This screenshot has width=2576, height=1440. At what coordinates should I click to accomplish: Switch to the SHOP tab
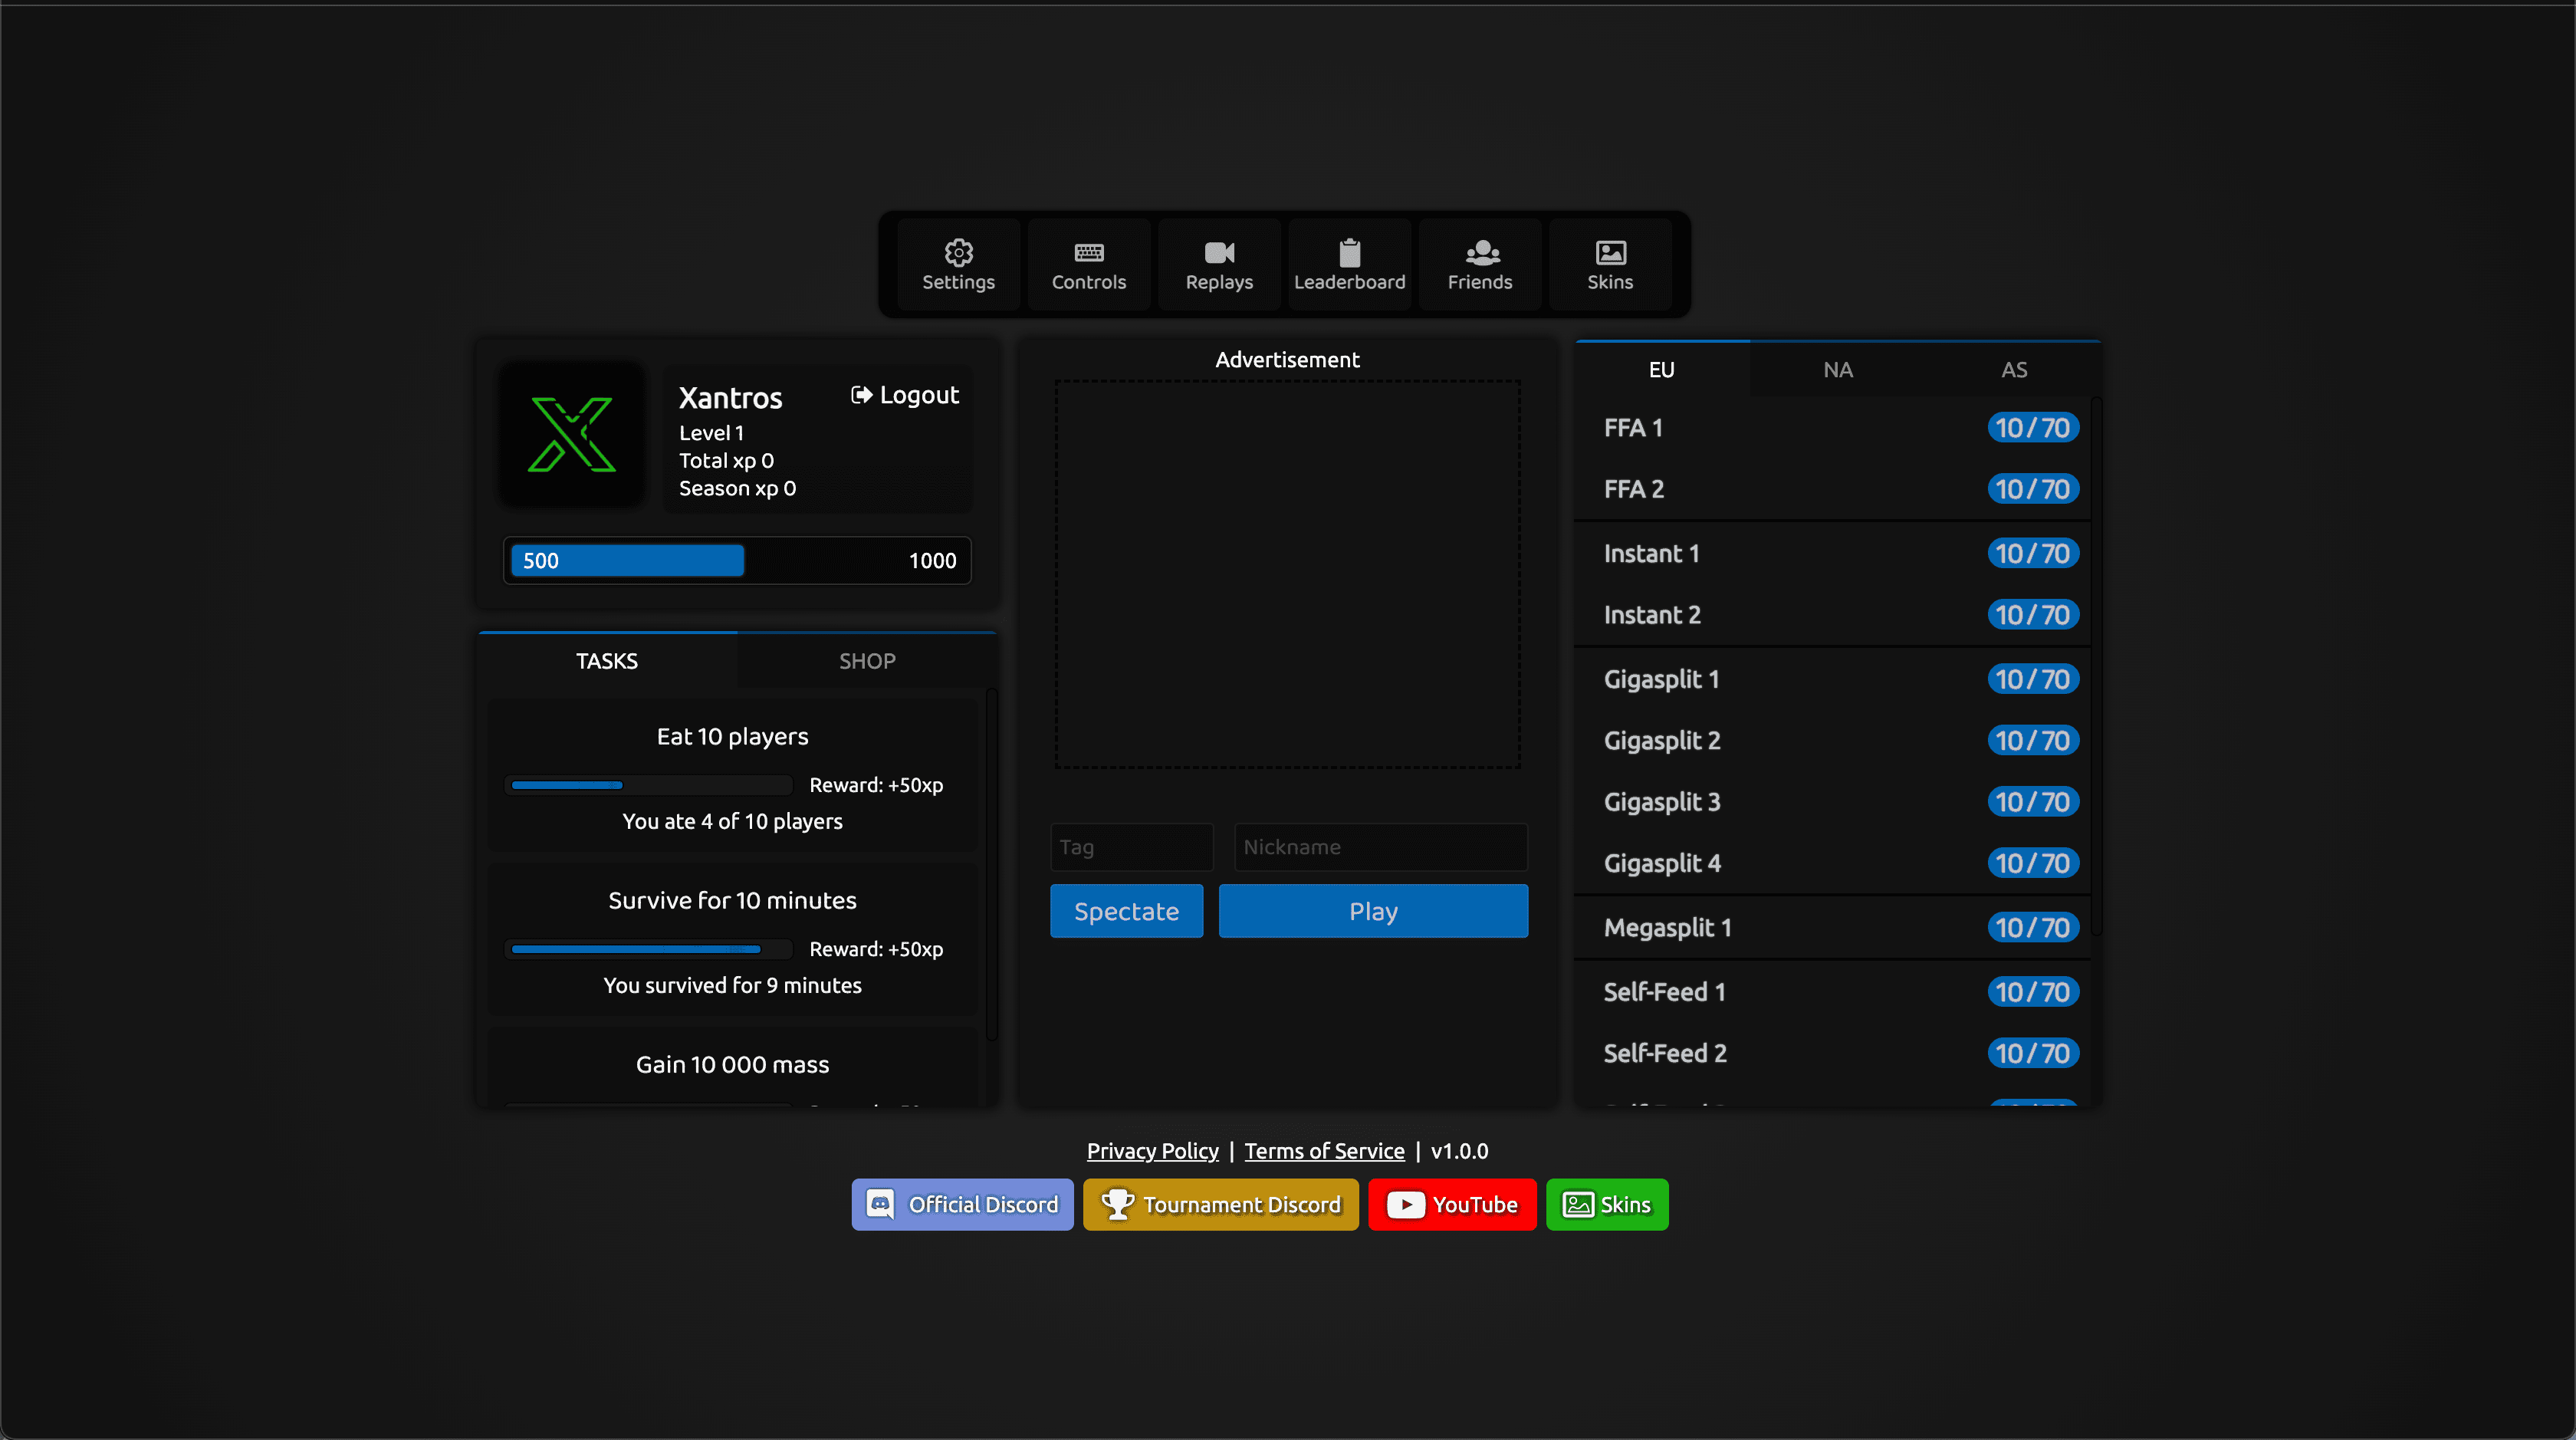867,661
